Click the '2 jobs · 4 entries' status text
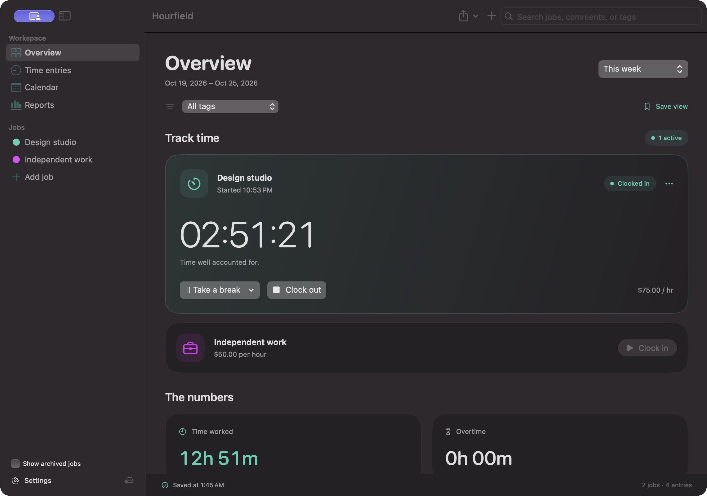The width and height of the screenshot is (707, 496). [x=667, y=485]
